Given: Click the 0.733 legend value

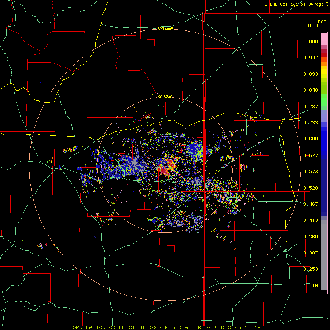Looking at the screenshot, I should (311, 123).
